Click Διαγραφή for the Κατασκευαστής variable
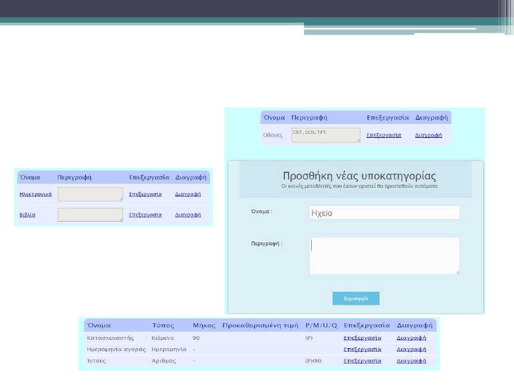 pyautogui.click(x=412, y=337)
